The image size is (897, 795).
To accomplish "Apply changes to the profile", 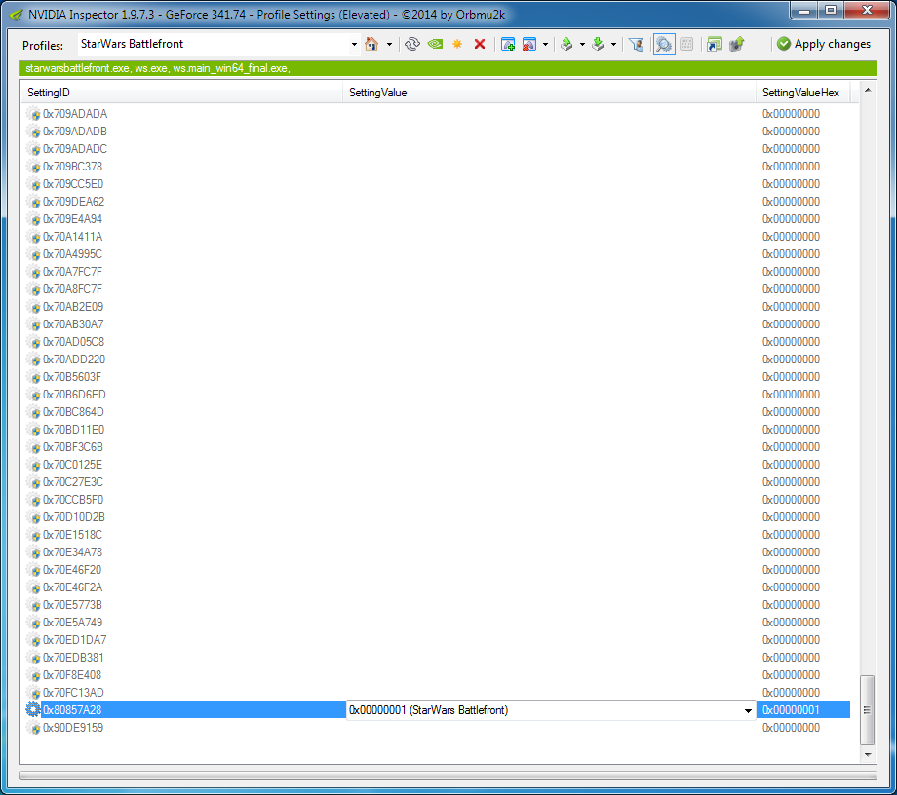I will pyautogui.click(x=824, y=44).
